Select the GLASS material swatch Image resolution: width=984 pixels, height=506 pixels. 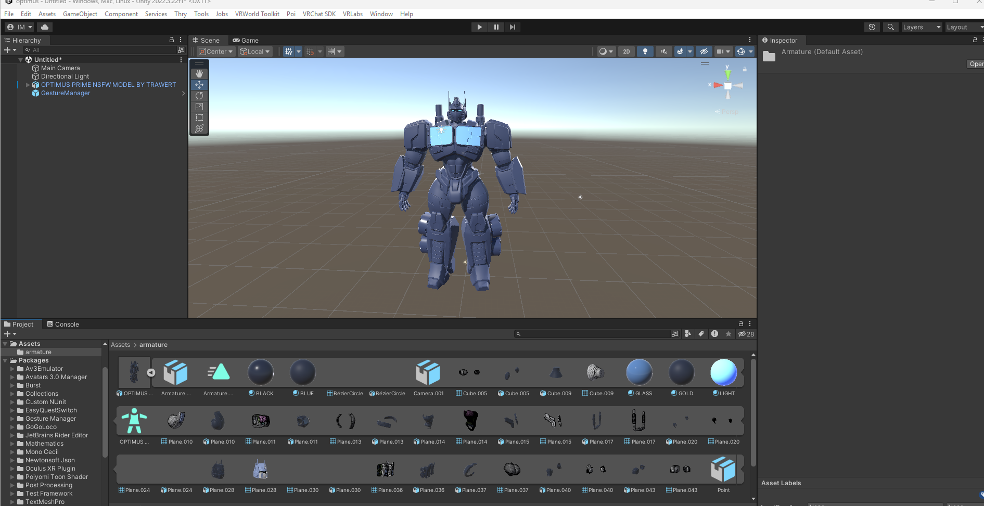pos(640,372)
